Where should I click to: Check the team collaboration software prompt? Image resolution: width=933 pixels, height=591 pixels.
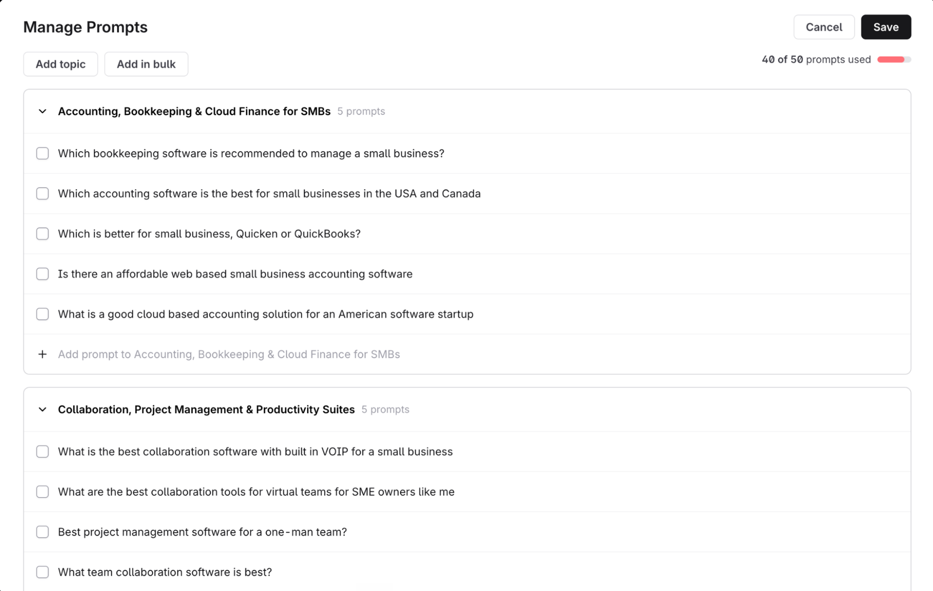(42, 573)
